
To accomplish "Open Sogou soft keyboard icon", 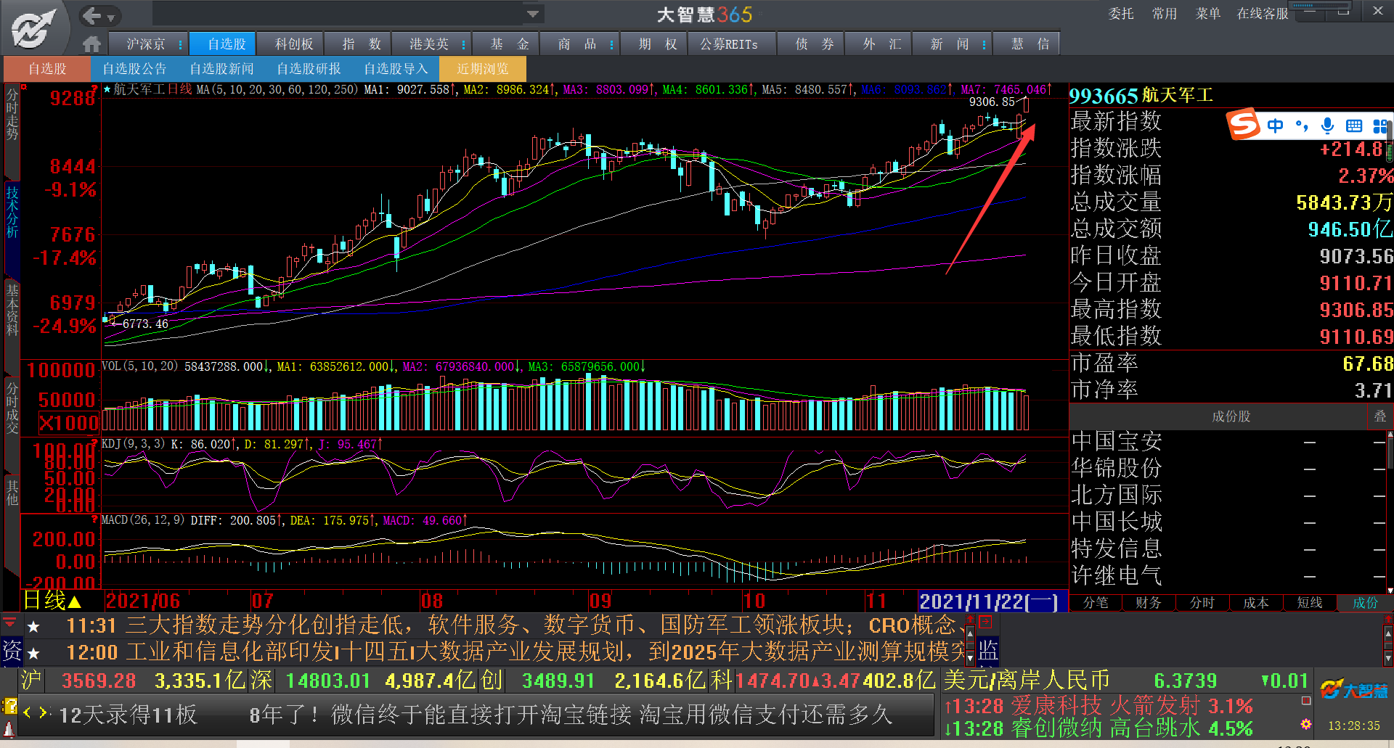I will coord(1353,126).
